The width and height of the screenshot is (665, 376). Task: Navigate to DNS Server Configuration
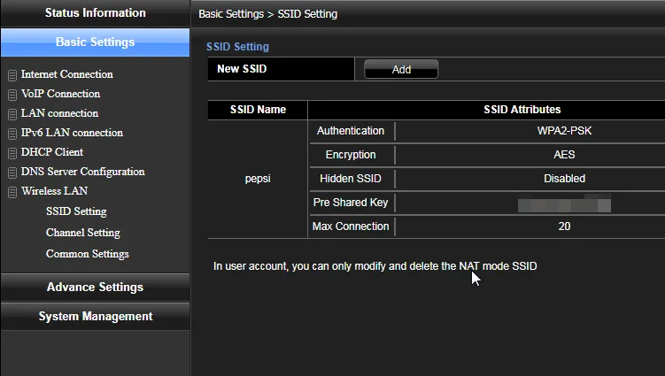tap(82, 172)
